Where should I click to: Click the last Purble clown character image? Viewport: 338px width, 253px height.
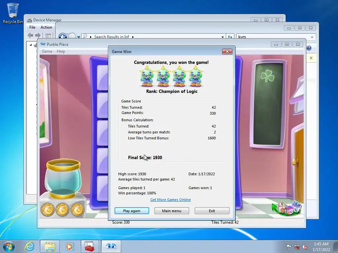(195, 76)
